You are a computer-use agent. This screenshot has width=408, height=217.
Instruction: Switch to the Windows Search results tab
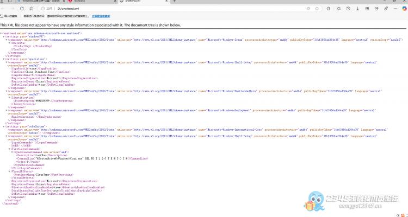41,1
